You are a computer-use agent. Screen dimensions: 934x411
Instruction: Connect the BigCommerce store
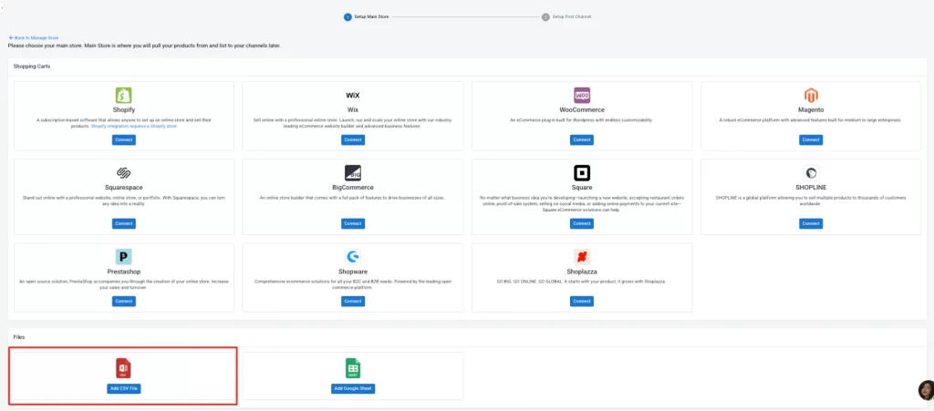[353, 223]
